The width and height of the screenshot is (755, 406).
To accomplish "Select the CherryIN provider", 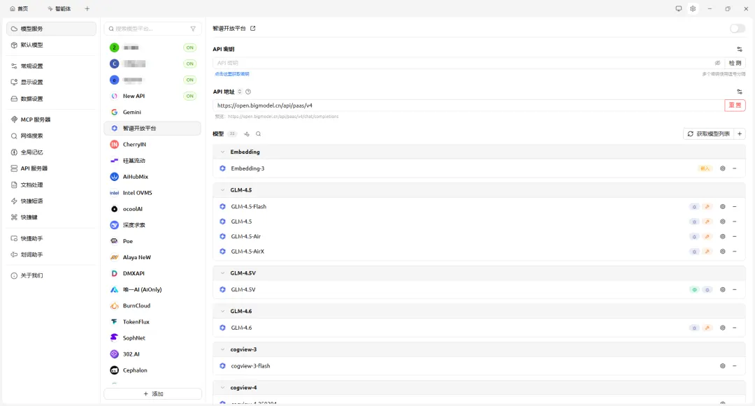I will pos(152,145).
